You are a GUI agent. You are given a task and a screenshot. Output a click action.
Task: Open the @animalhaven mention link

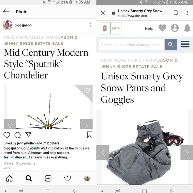15,157
